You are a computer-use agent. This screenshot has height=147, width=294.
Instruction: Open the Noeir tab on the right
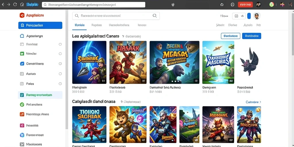(220, 25)
